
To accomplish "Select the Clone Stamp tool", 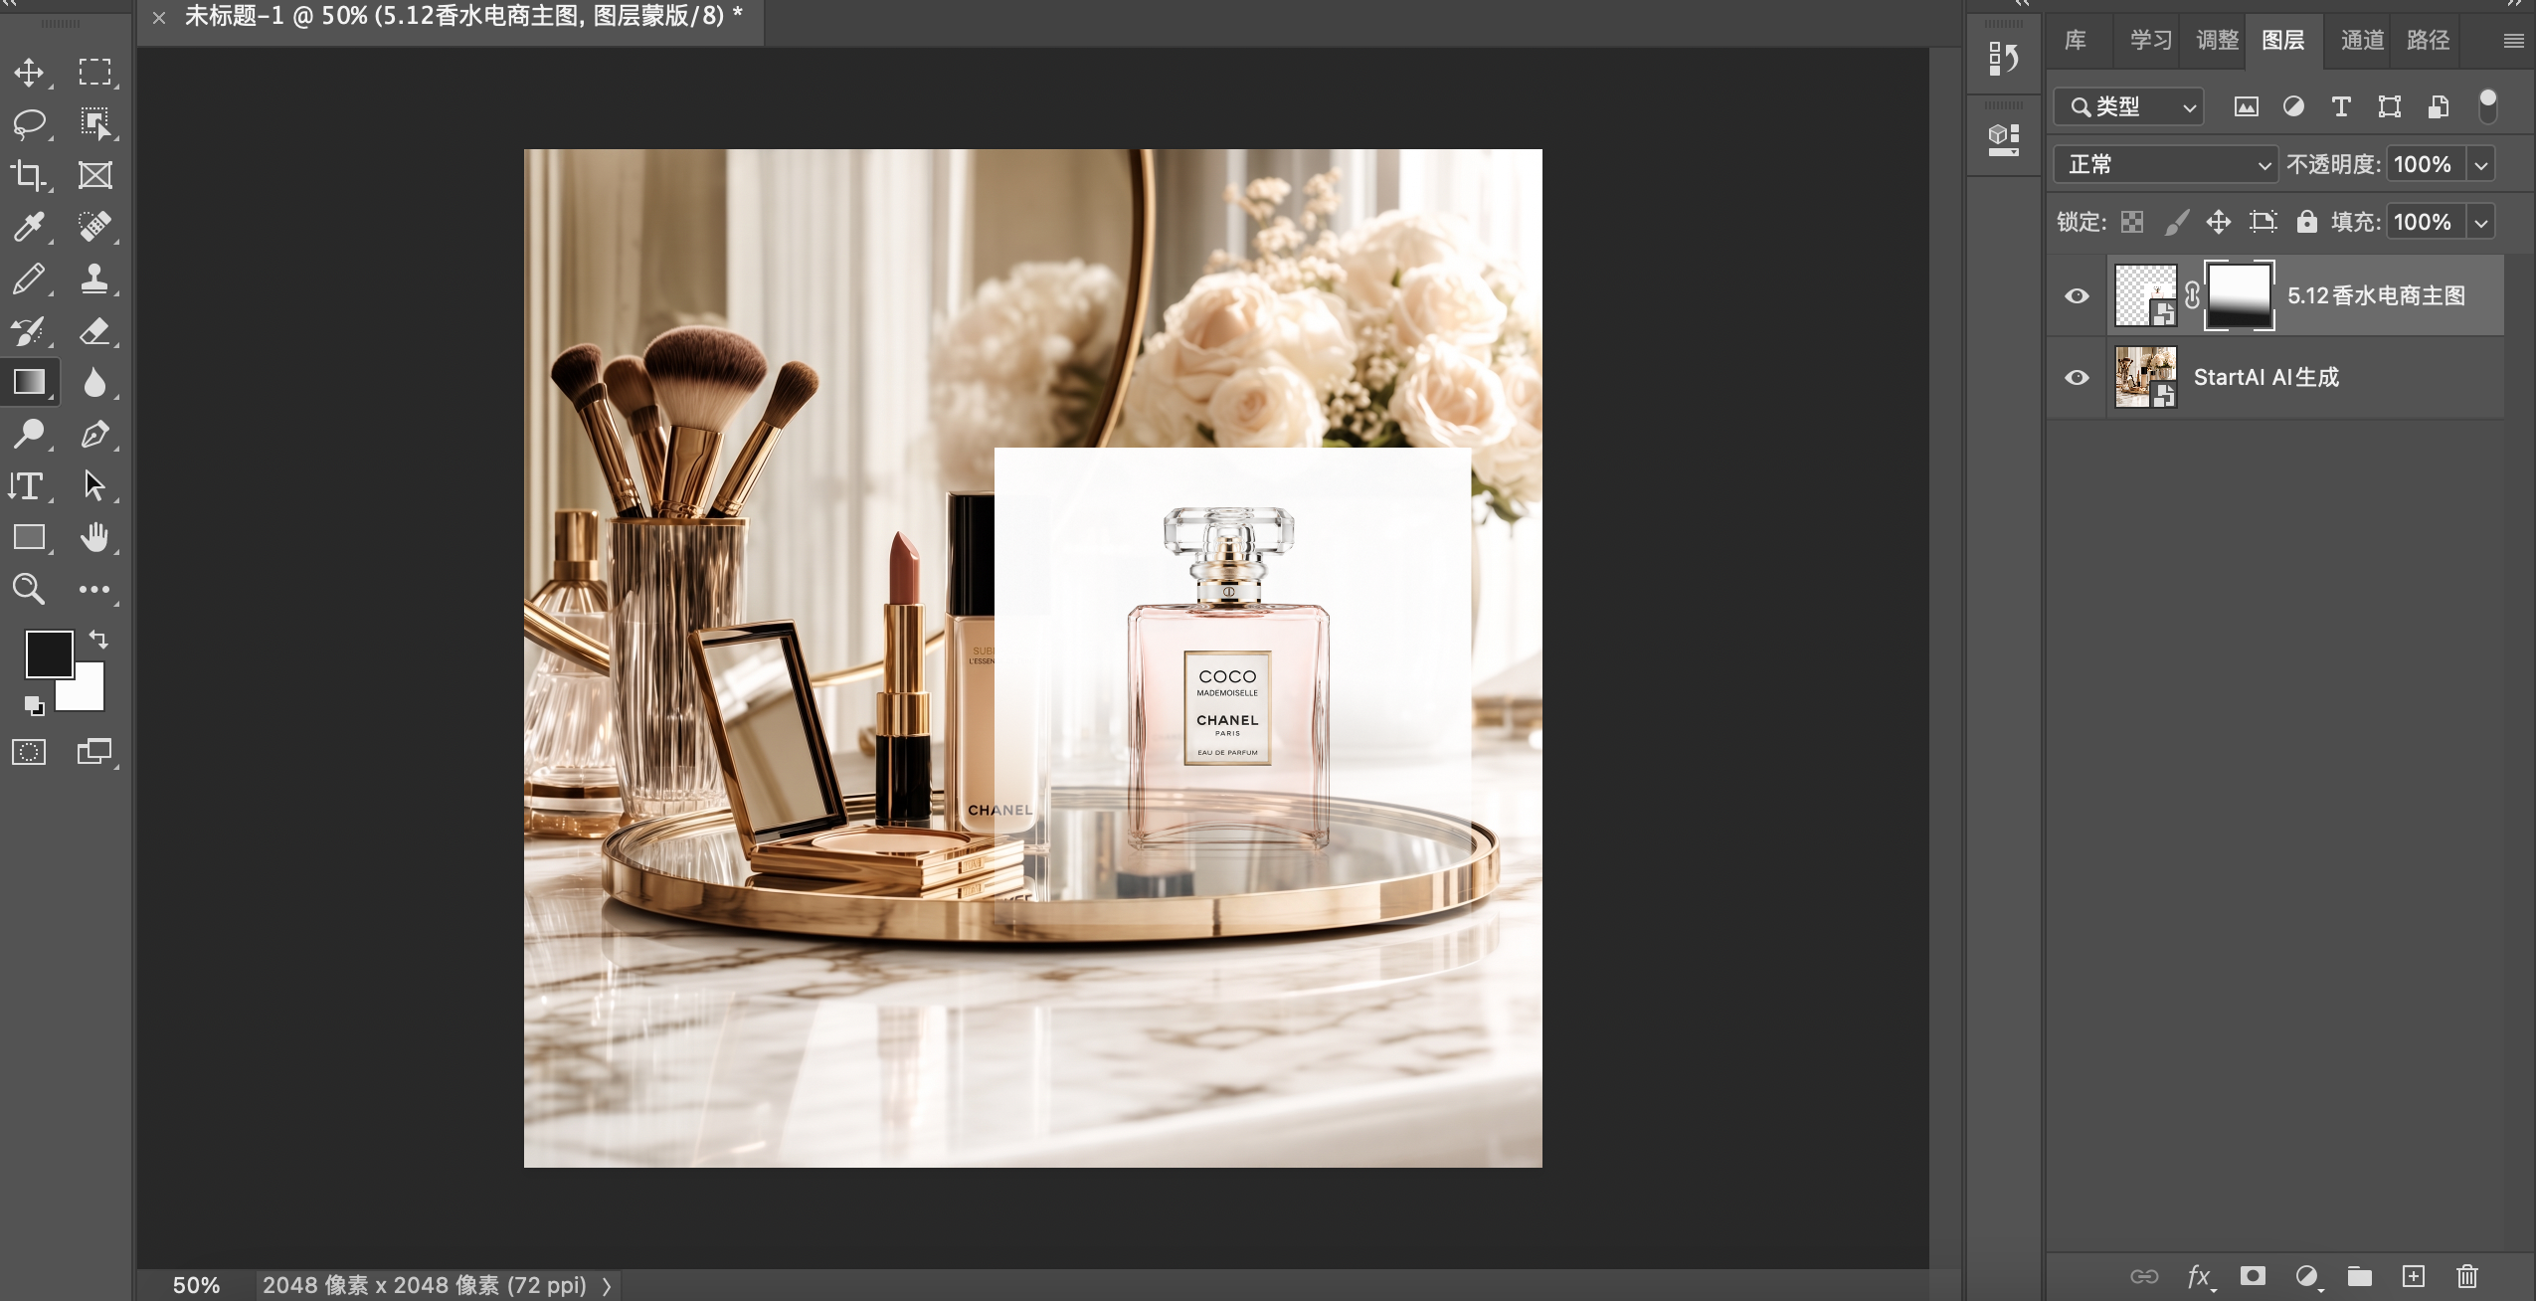I will point(95,279).
